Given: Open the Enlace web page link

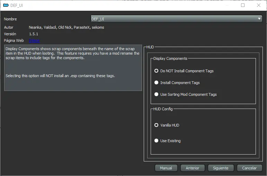Looking at the screenshot, I should coord(34,40).
